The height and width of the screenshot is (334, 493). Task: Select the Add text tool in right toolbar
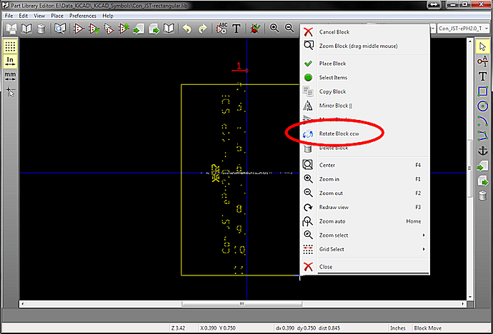482,76
